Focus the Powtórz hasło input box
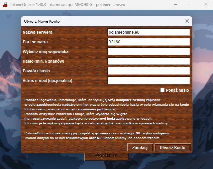 tap(149, 71)
